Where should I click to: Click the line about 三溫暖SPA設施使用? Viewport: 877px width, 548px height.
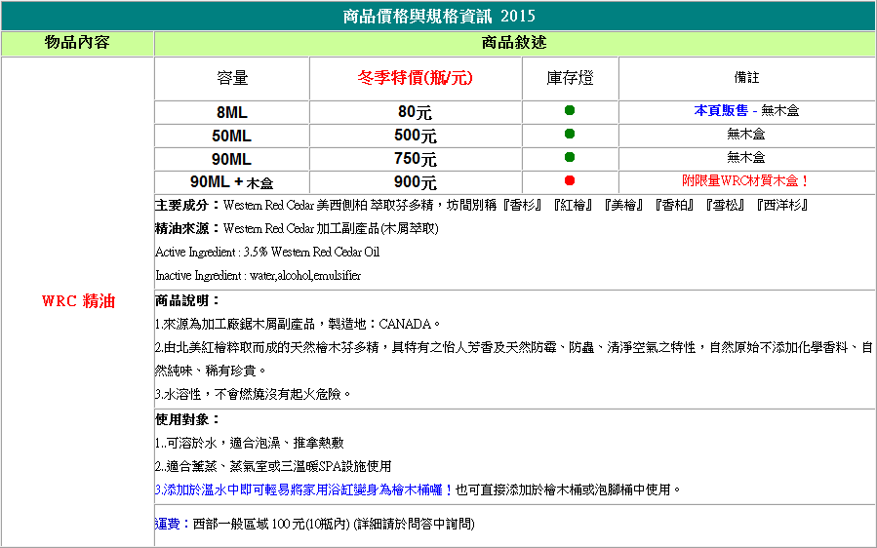point(273,466)
